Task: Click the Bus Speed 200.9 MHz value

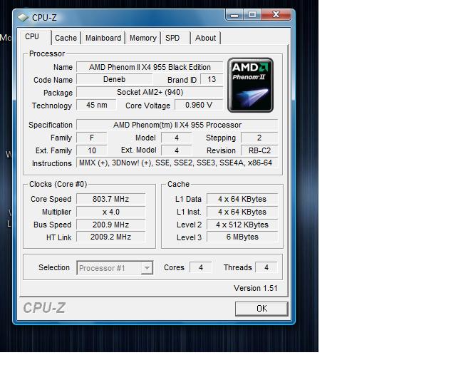Action: 111,225
